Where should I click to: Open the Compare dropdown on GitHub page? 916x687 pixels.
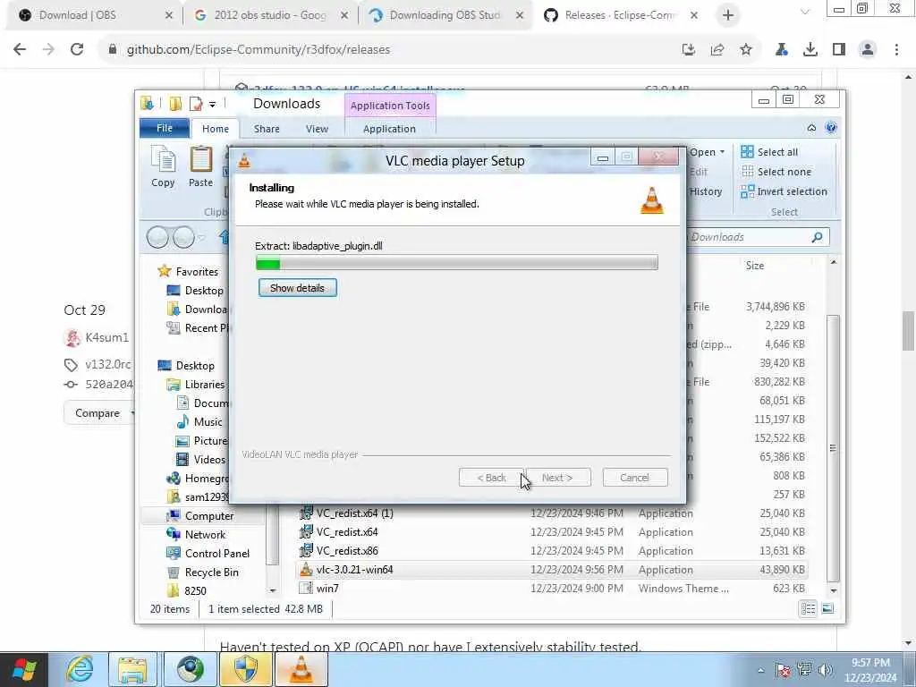pos(100,413)
